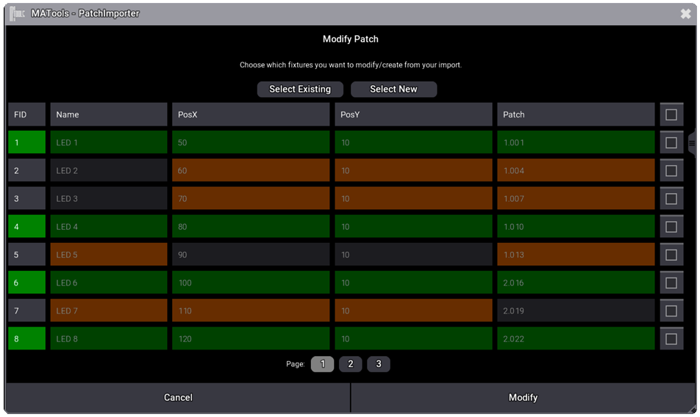Click the orange LED 7 name cell
The height and width of the screenshot is (417, 700).
click(x=109, y=311)
